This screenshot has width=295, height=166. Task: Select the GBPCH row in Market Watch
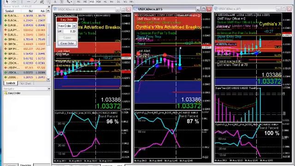click(x=25, y=44)
